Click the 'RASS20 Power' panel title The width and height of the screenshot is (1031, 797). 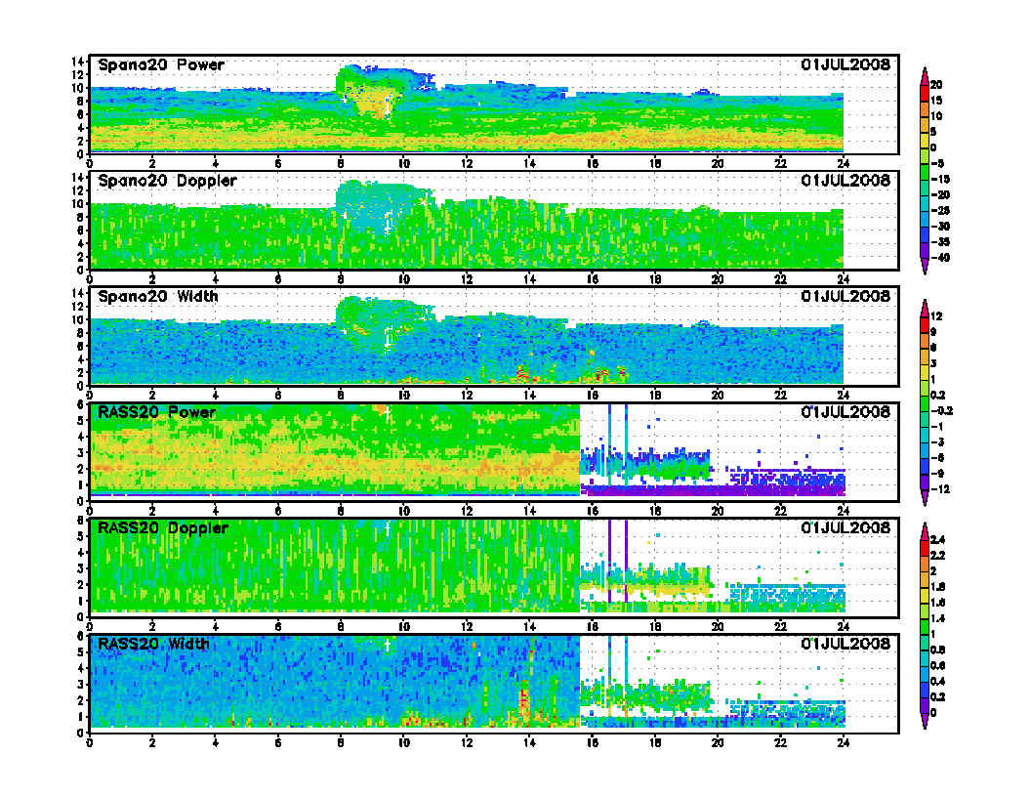pos(156,412)
